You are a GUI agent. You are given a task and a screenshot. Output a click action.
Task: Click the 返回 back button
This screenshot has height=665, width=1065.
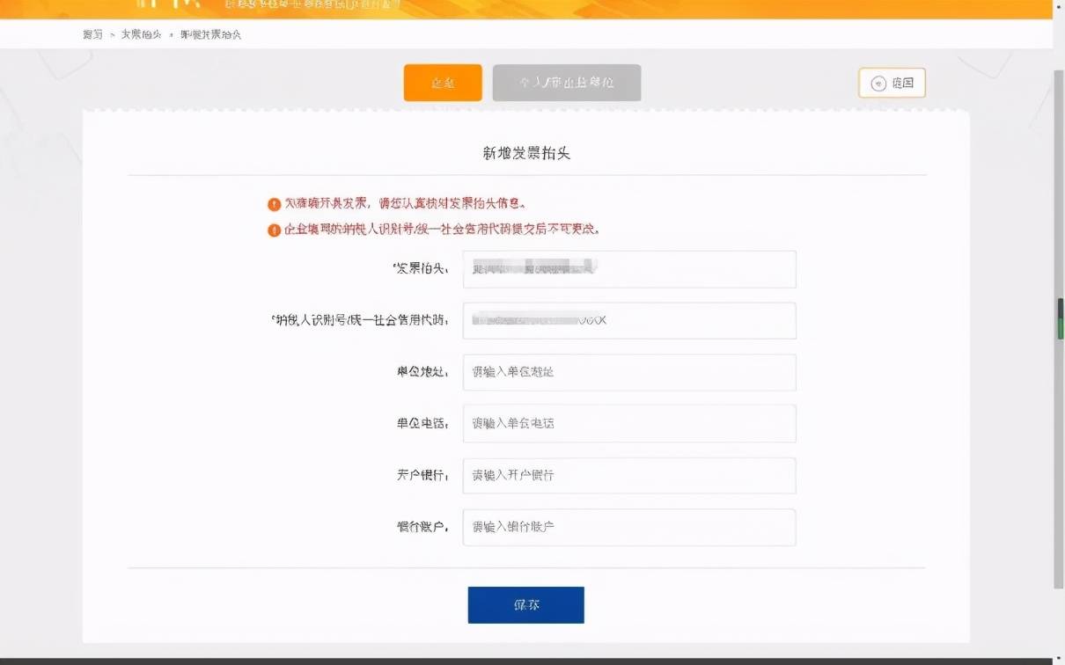tap(892, 84)
